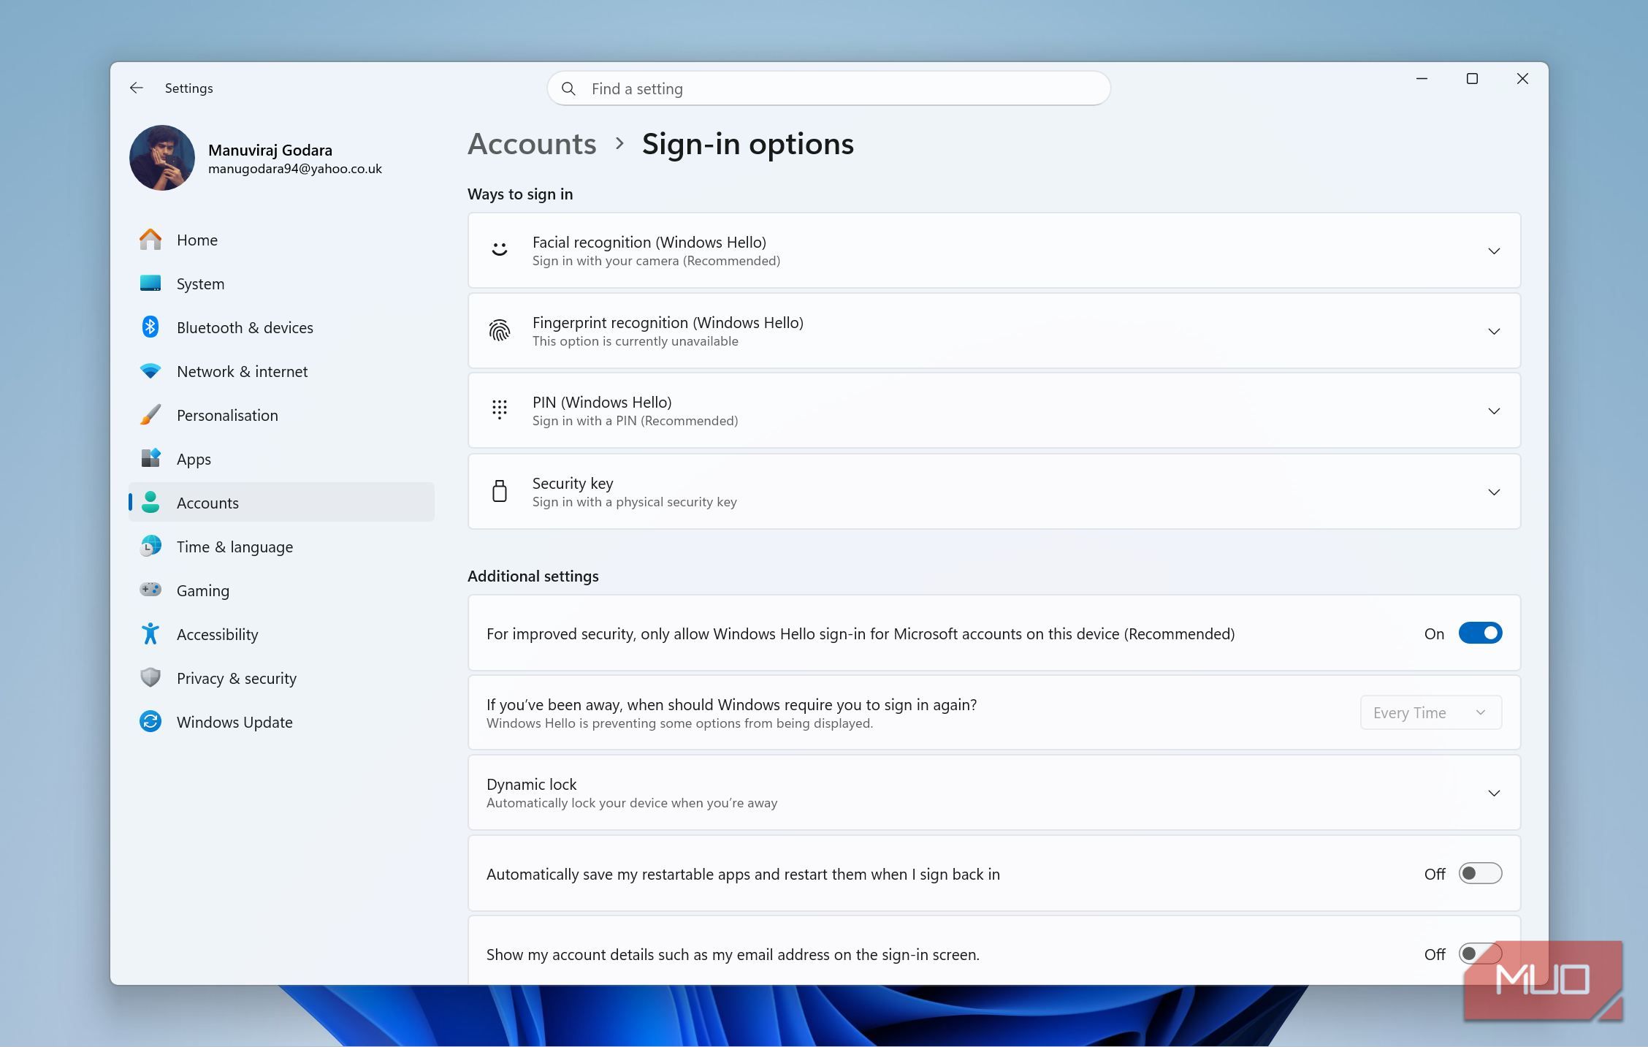Expand PIN (Windows Hello) chevron
The height and width of the screenshot is (1047, 1648).
(x=1494, y=411)
